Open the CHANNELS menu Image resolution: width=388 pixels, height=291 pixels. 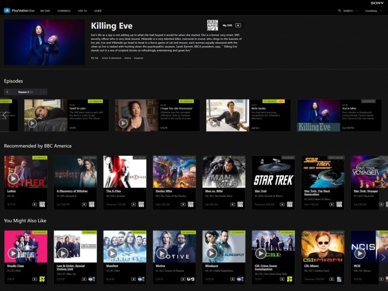pos(64,11)
